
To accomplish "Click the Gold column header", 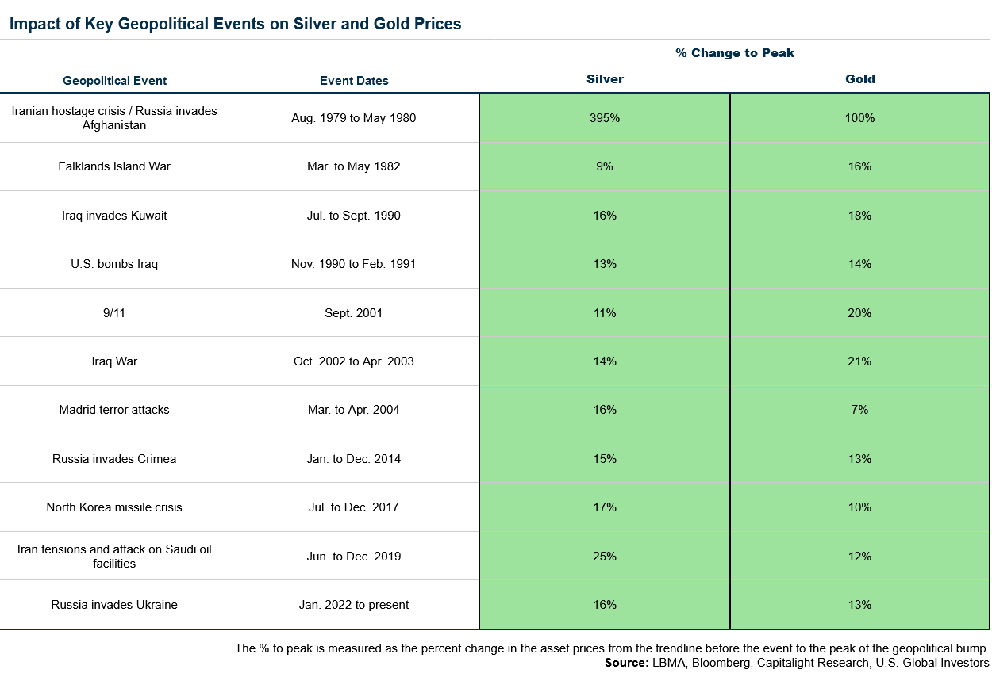I will tap(860, 79).
